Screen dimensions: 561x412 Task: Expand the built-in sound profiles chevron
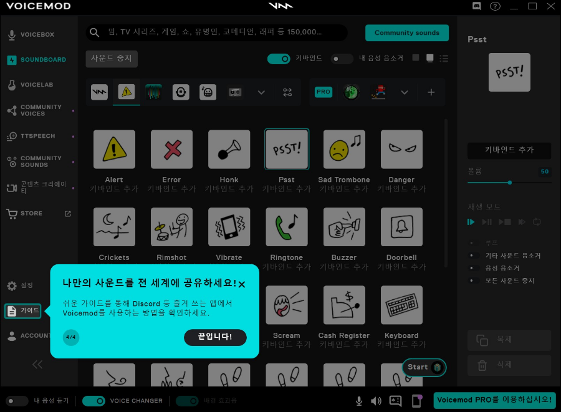click(x=262, y=92)
